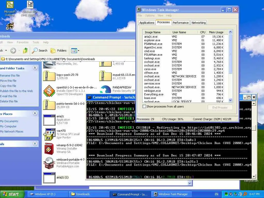Expand the Details panel chevron

(35, 144)
